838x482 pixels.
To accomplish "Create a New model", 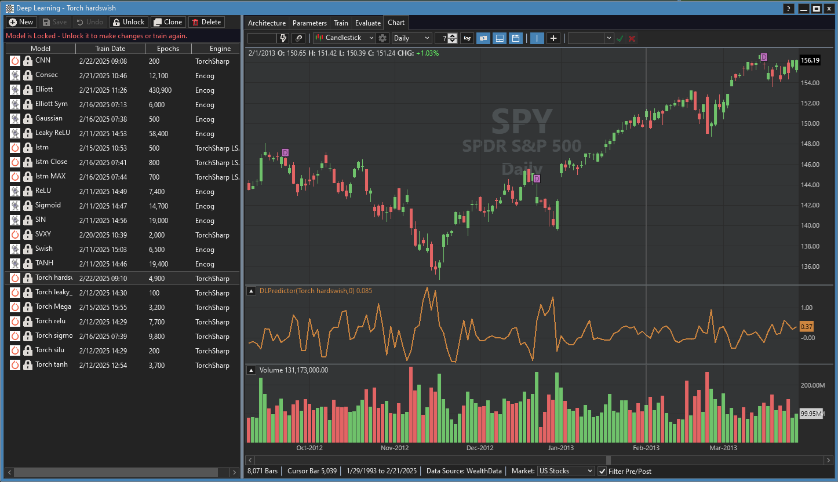I will click(21, 22).
